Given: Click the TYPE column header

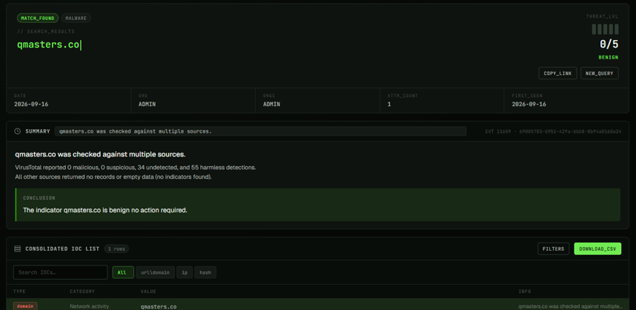Looking at the screenshot, I should [x=19, y=291].
